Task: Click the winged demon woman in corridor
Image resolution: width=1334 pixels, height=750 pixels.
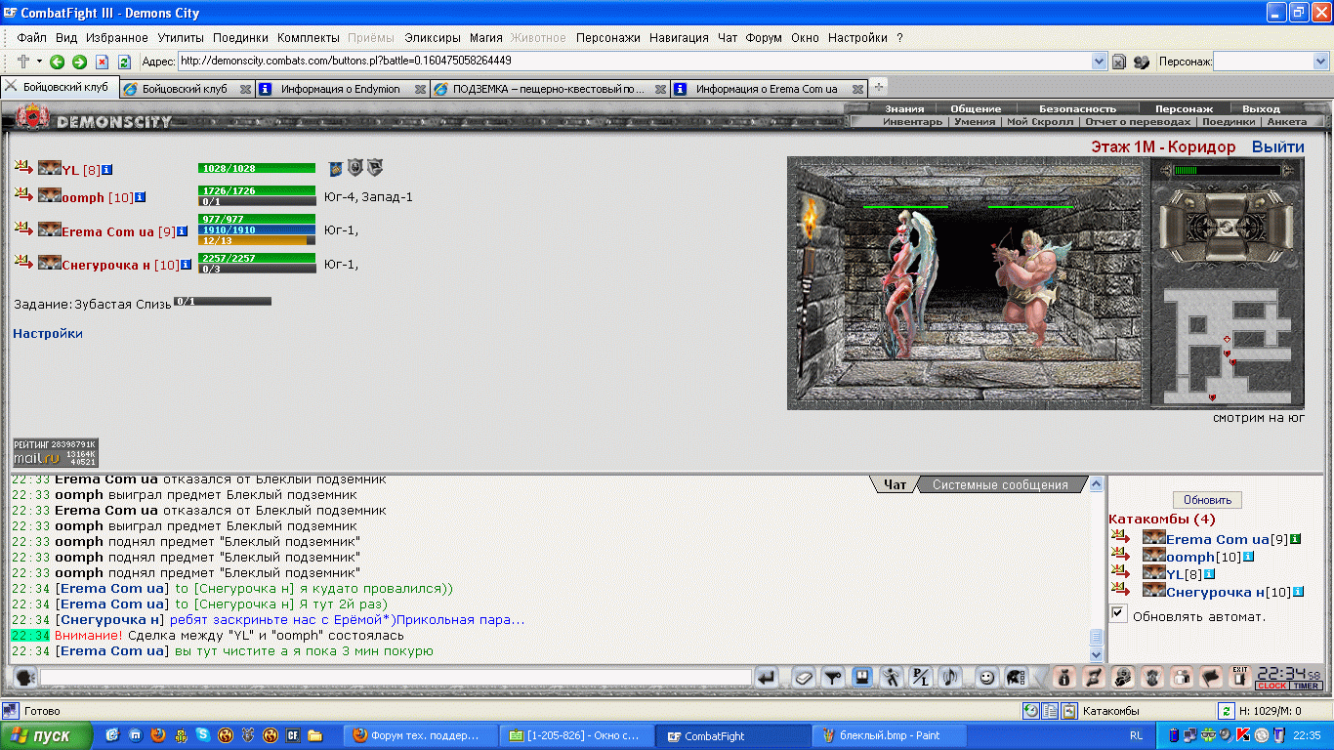Action: (908, 283)
